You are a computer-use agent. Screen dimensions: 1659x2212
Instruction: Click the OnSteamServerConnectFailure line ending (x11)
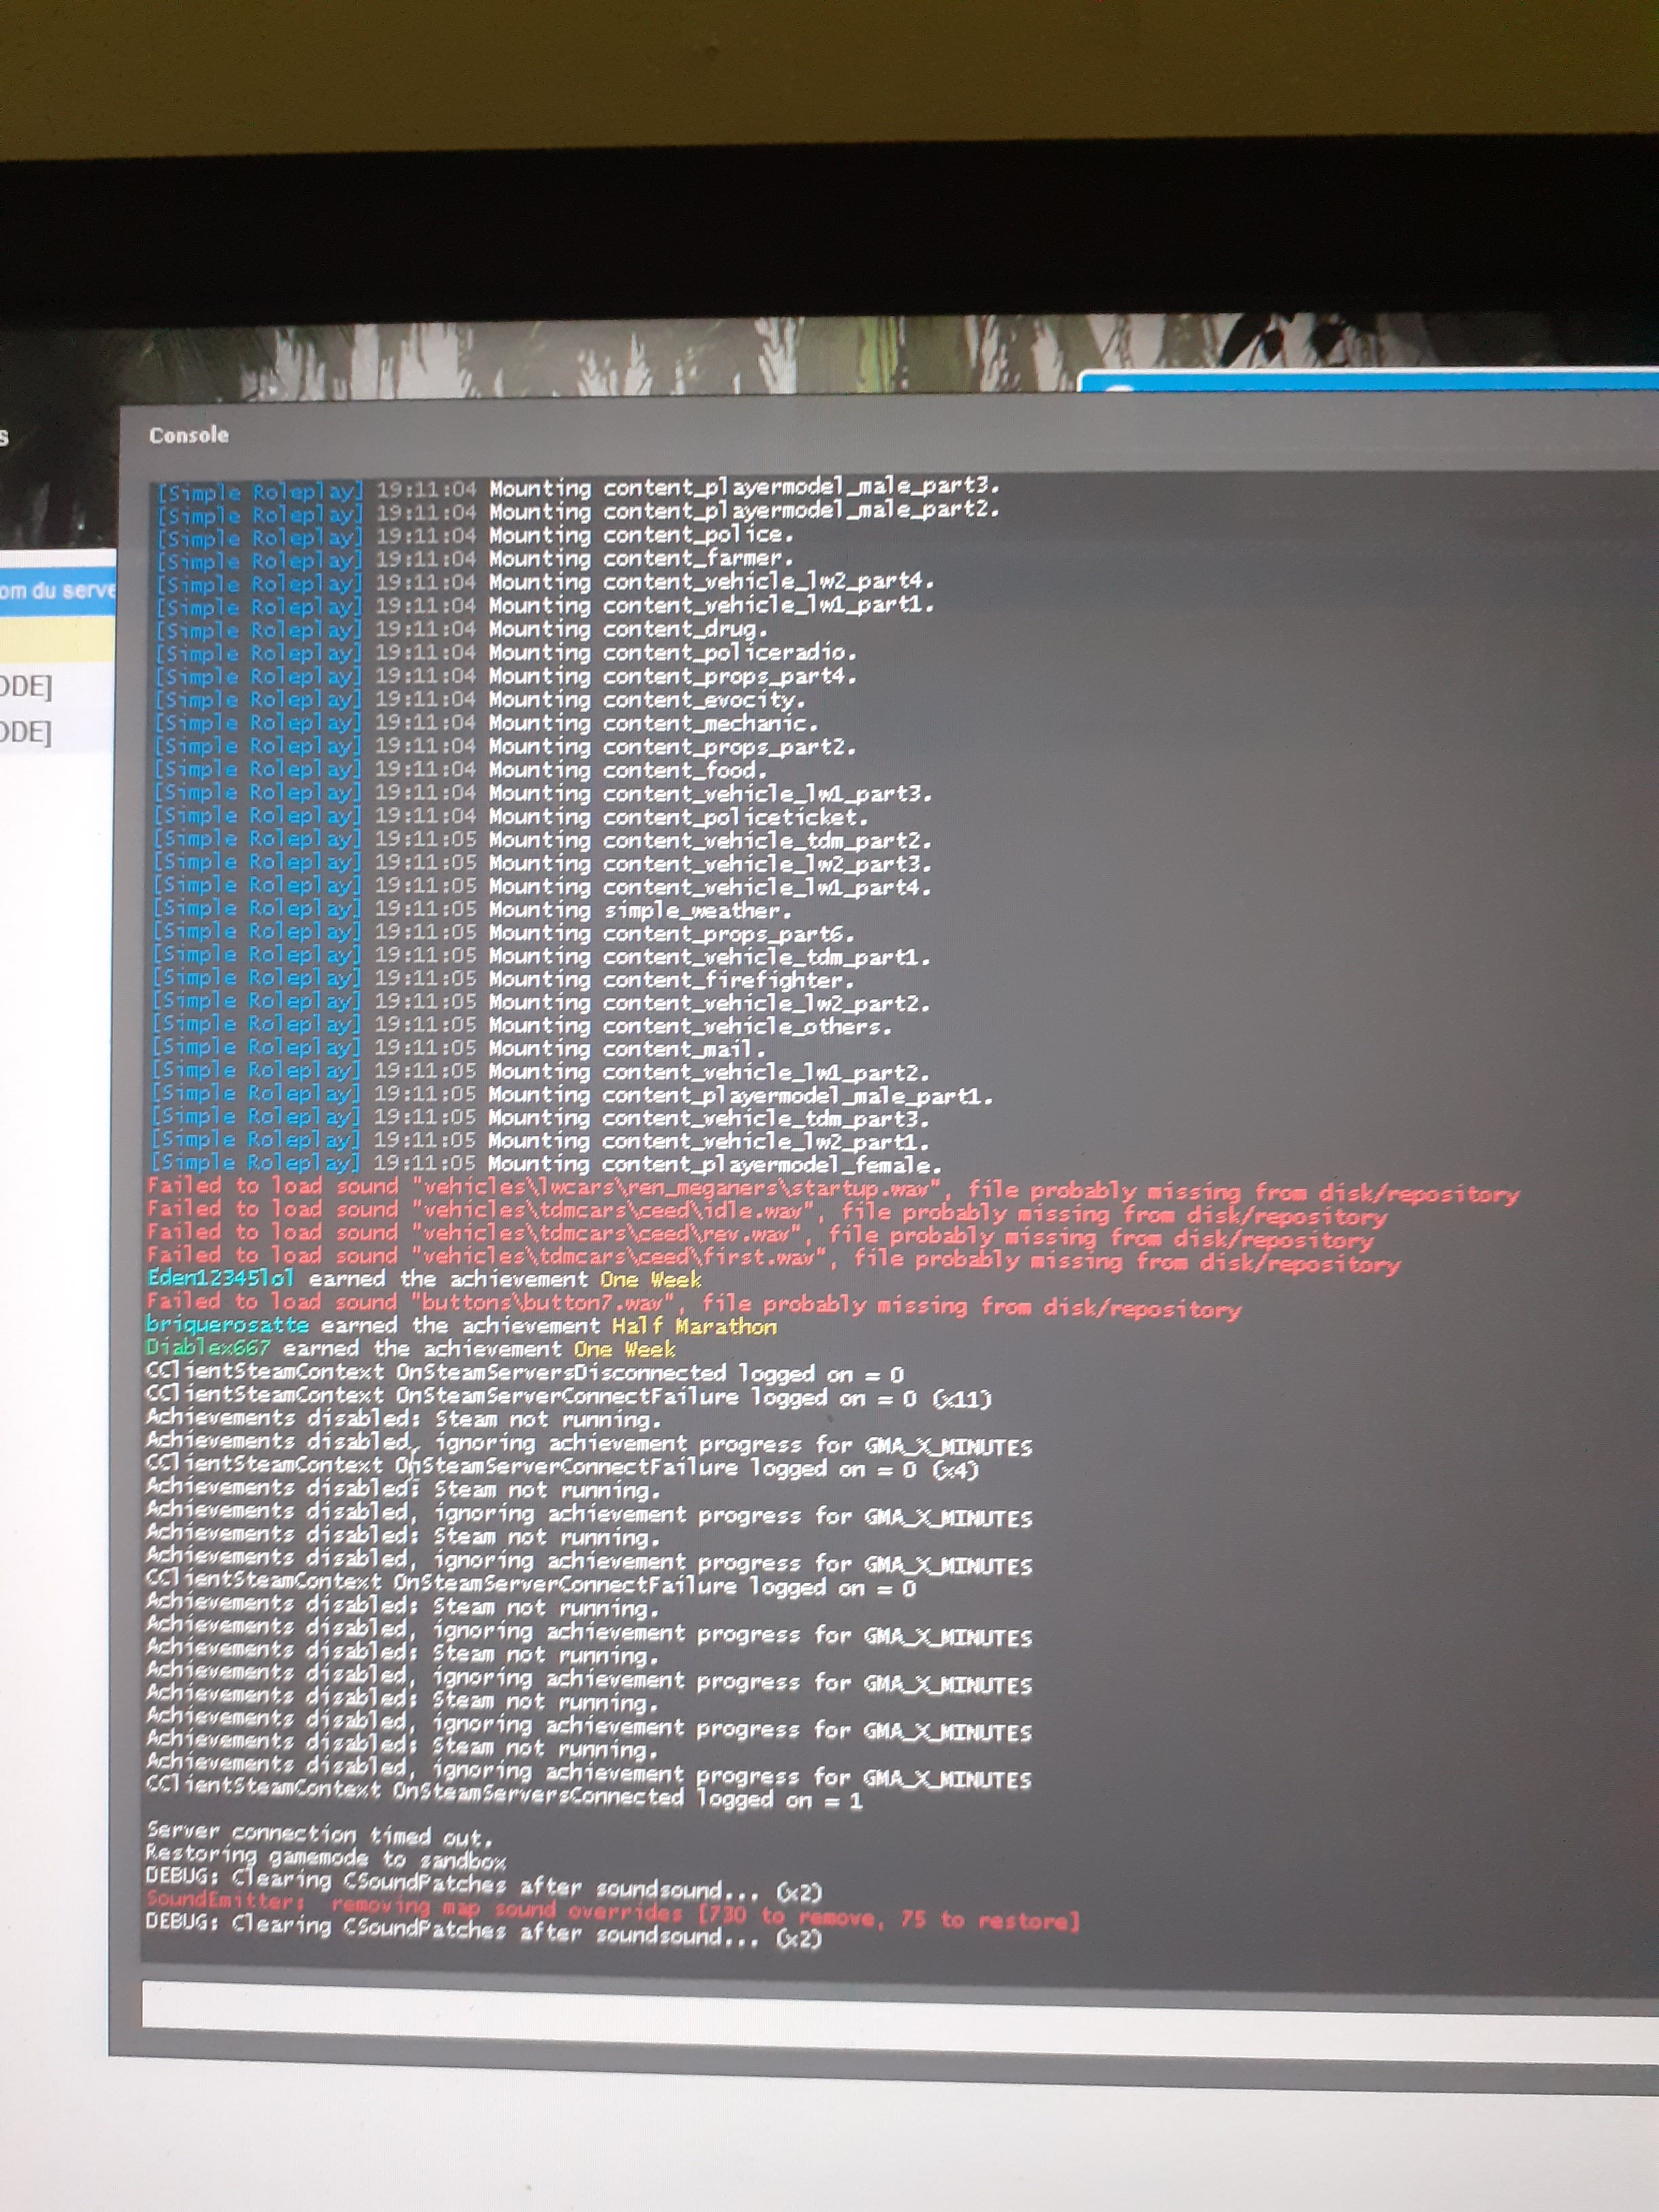[x=570, y=1397]
